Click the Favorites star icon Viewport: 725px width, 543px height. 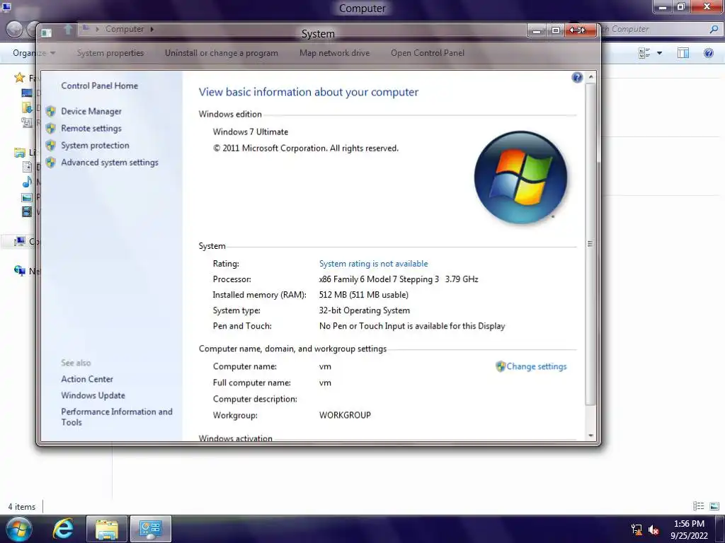pyautogui.click(x=19, y=78)
